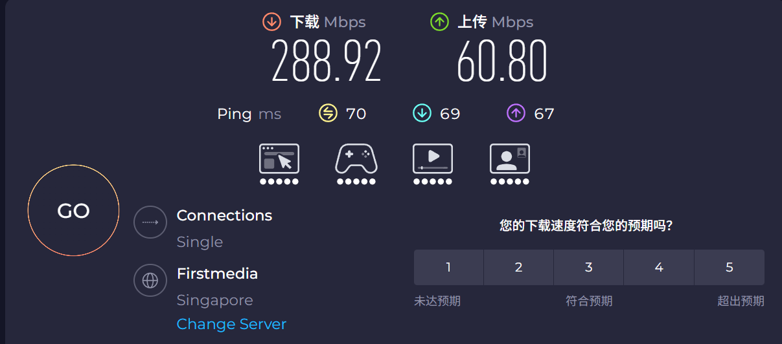Toggle the Connections arrow icon
Viewport: 782px width, 344px height.
point(150,222)
